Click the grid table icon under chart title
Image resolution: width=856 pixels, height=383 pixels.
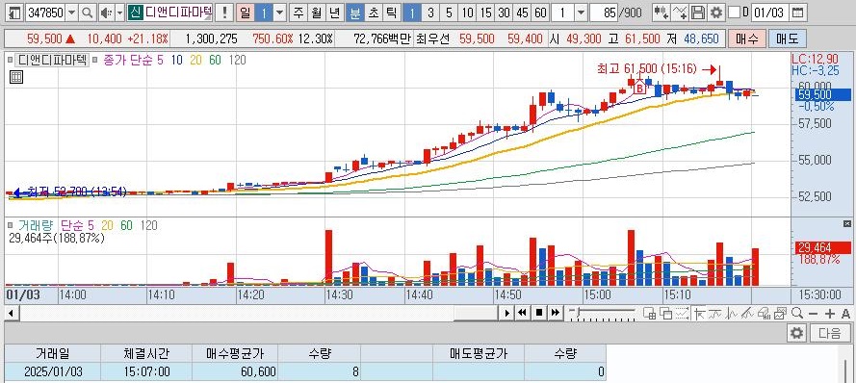click(x=16, y=77)
